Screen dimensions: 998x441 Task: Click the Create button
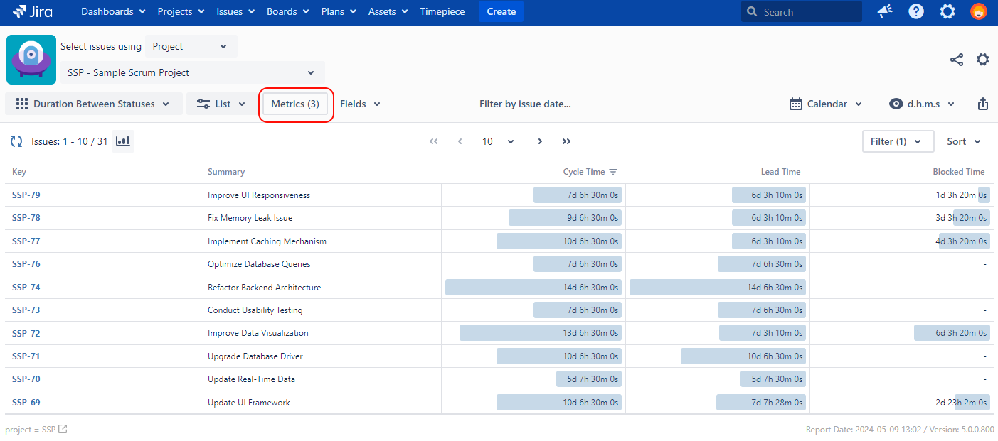coord(501,12)
